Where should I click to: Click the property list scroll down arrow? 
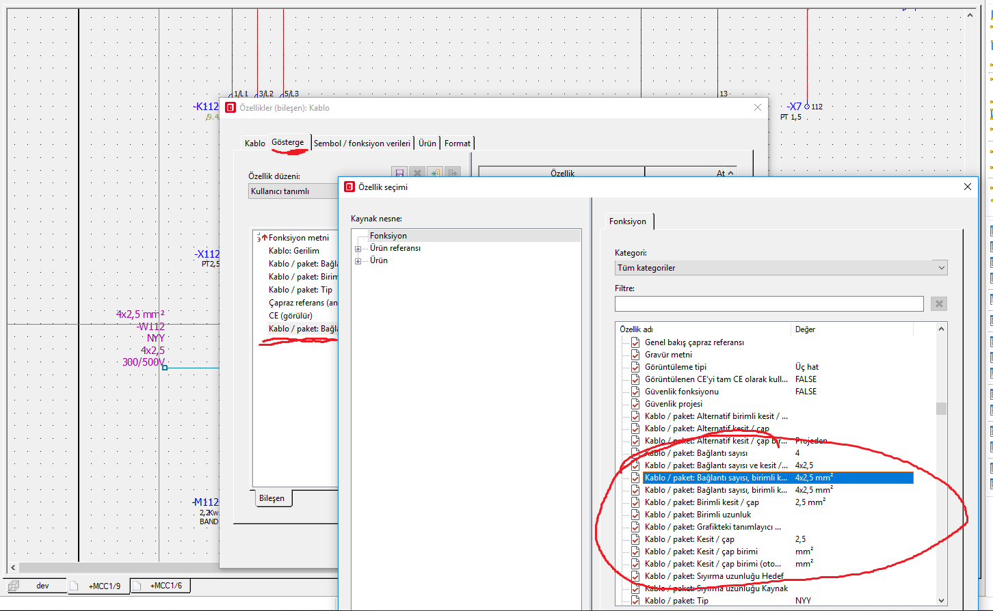tap(942, 601)
